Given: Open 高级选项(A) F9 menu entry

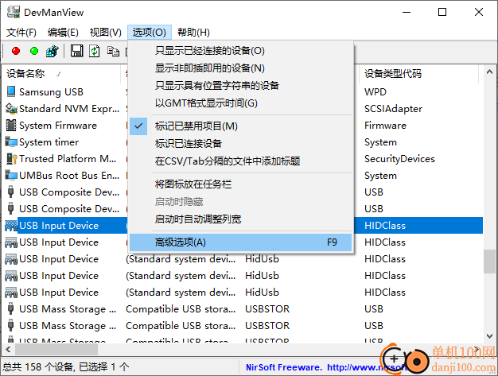Looking at the screenshot, I should pyautogui.click(x=241, y=242).
